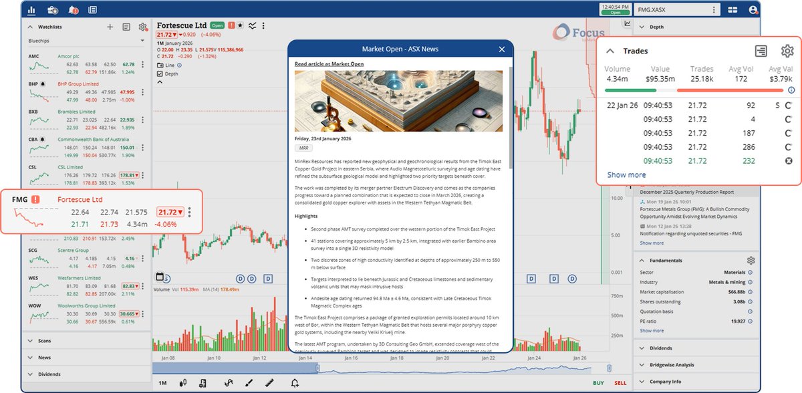Open the calendar date picker on chart
Image resolution: width=802 pixels, height=393 pixels.
[x=160, y=277]
